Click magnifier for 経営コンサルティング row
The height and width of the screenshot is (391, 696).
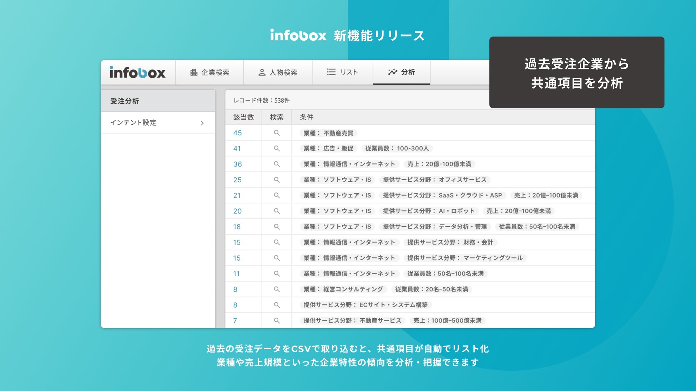(x=277, y=289)
